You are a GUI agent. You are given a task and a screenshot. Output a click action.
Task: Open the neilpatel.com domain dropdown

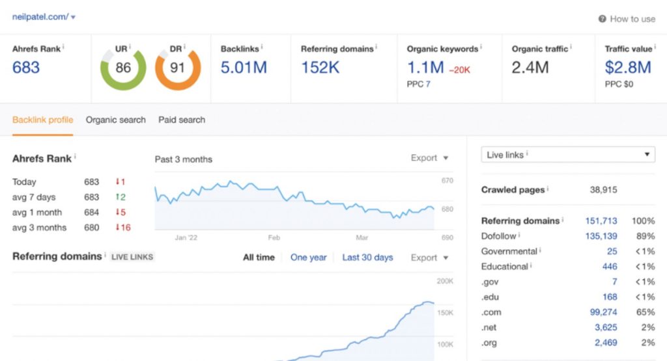coord(44,17)
